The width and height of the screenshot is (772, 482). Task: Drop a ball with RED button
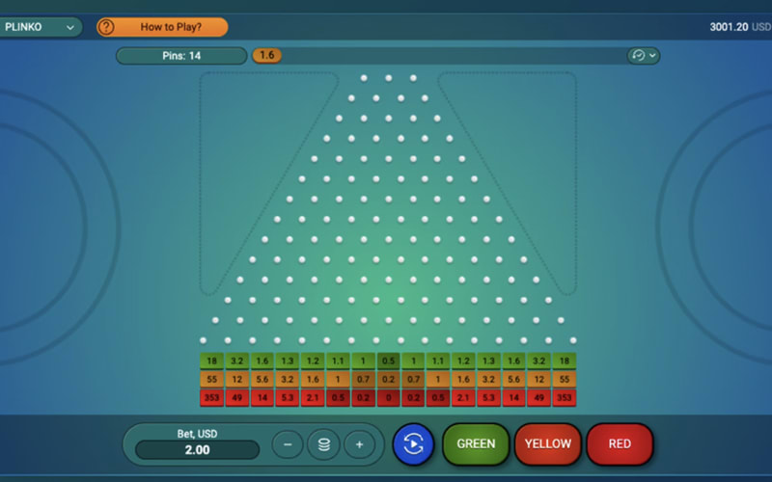(620, 443)
